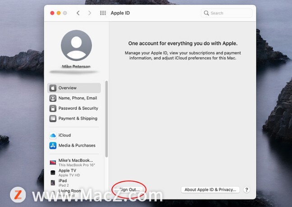
Task: Click the MacBook device icon
Action: click(53, 162)
